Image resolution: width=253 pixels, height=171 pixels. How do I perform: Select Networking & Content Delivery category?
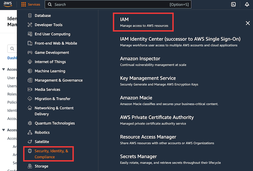tap(54, 111)
